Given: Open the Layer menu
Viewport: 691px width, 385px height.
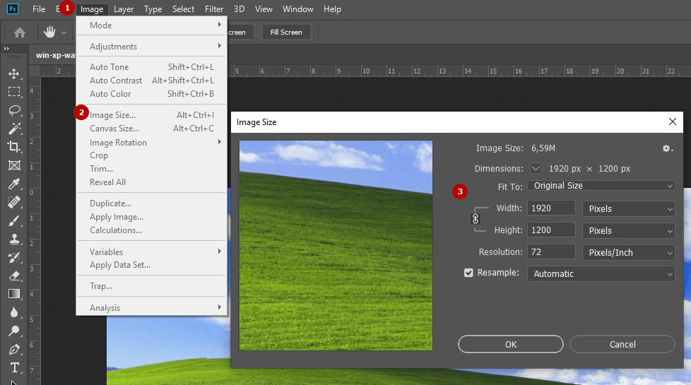Looking at the screenshot, I should 124,8.
